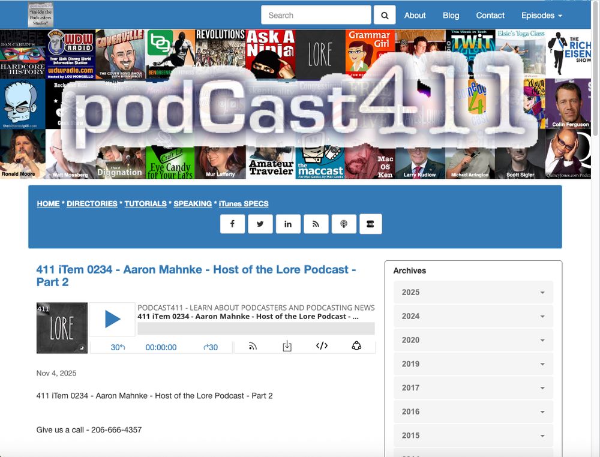
Task: Expand the 2015 archive
Action: click(473, 435)
